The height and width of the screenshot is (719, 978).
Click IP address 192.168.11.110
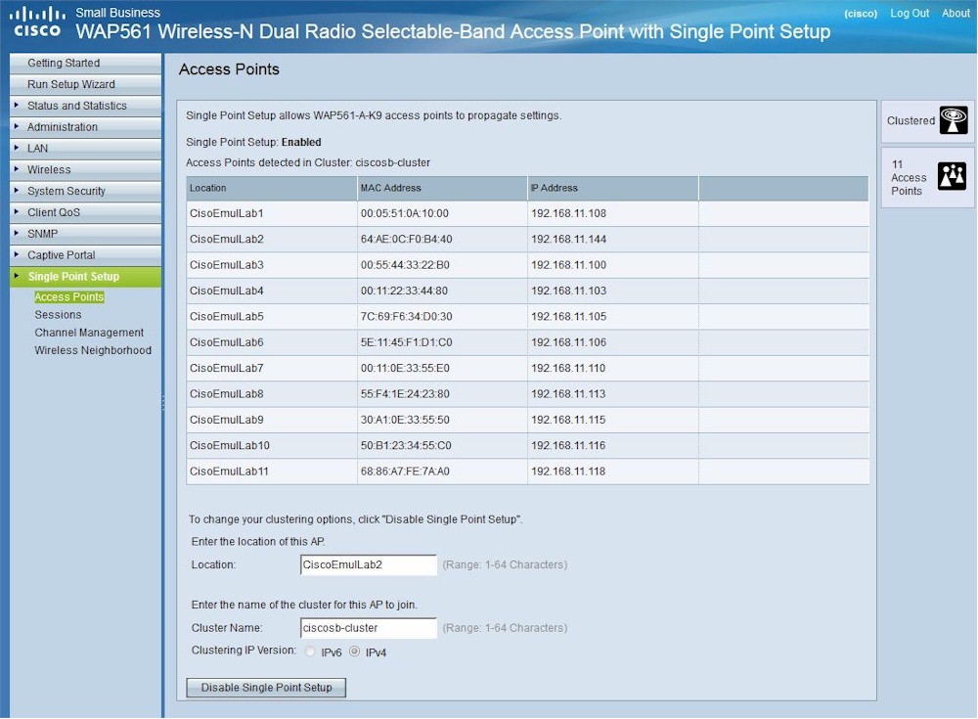[568, 368]
